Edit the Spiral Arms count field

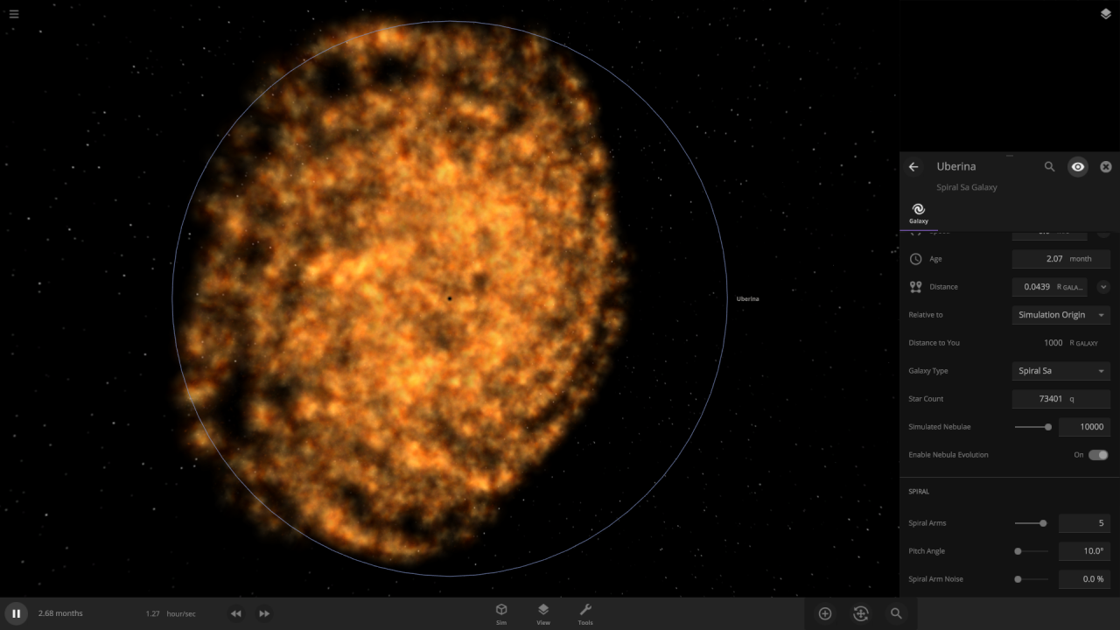pyautogui.click(x=1085, y=523)
